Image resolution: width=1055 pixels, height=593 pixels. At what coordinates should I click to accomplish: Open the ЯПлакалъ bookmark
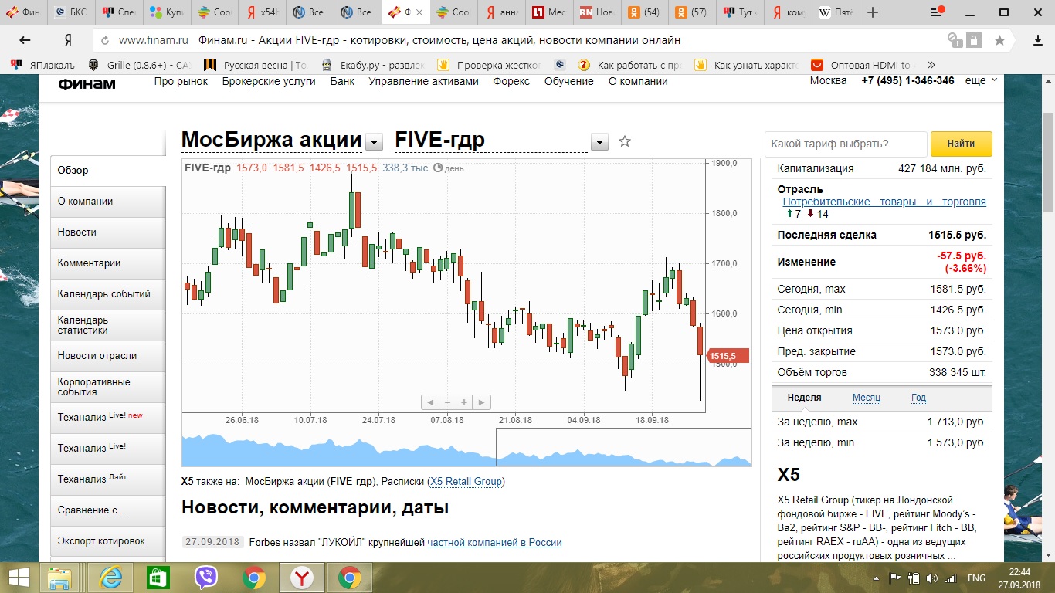42,65
